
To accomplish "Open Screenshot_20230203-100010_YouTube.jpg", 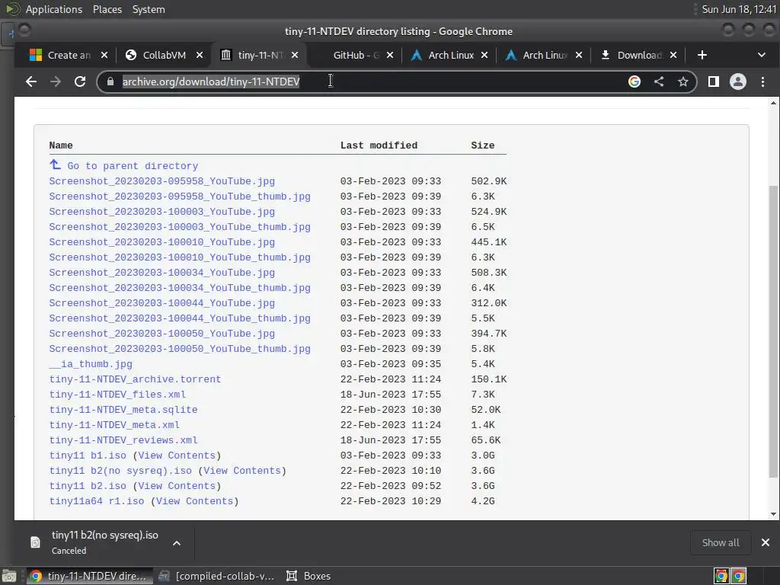I will [x=161, y=242].
